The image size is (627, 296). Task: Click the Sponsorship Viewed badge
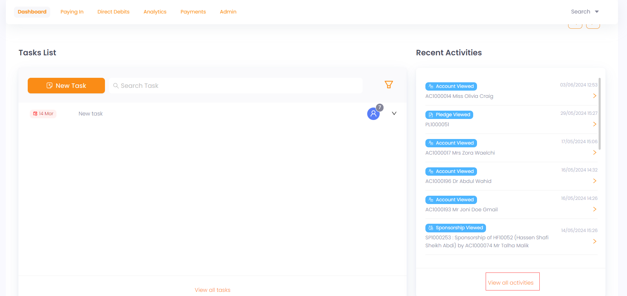click(x=456, y=228)
